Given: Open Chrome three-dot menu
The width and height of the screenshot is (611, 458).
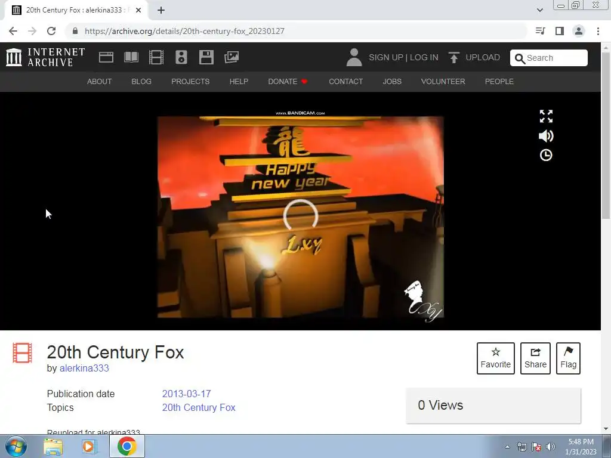Looking at the screenshot, I should click(x=598, y=31).
